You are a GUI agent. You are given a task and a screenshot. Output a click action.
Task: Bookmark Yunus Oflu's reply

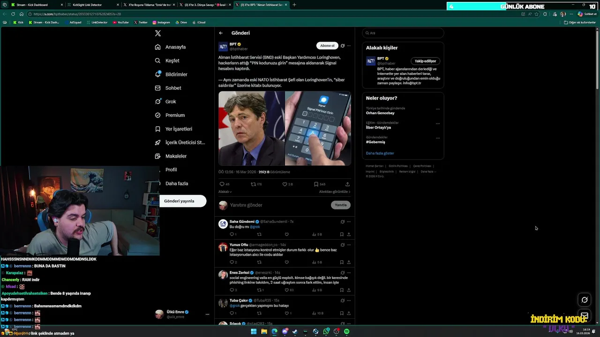(342, 263)
